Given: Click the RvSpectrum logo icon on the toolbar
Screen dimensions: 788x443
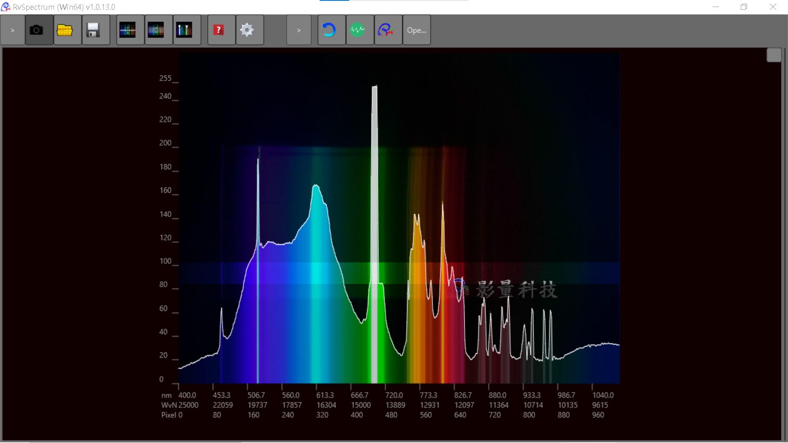Looking at the screenshot, I should 388,30.
